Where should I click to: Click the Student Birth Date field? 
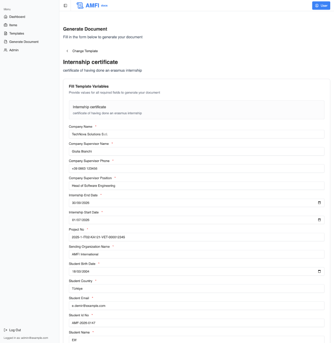point(196,271)
